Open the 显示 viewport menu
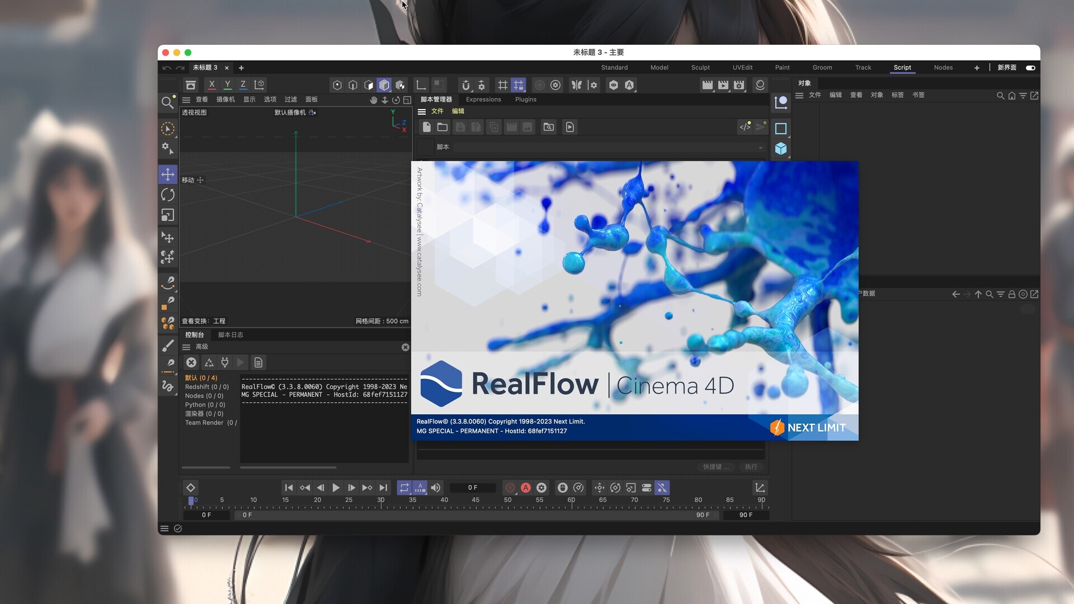The height and width of the screenshot is (604, 1074). pos(249,100)
